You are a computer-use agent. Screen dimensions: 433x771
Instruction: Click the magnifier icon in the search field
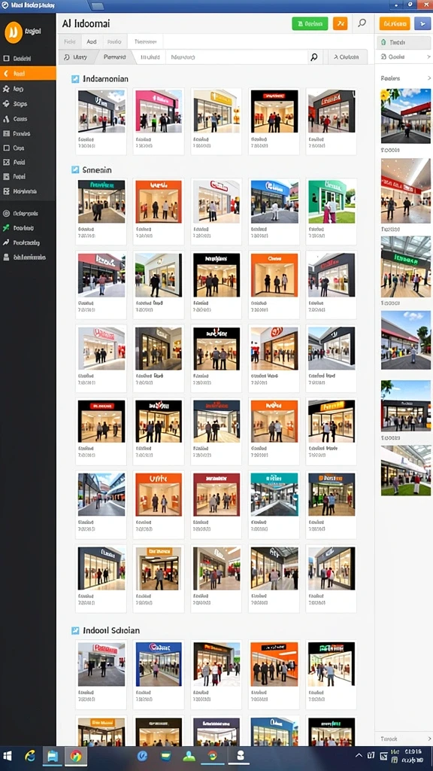pyautogui.click(x=314, y=57)
